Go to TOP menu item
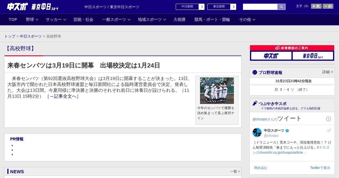The height and width of the screenshot is (178, 339). (x=13, y=19)
